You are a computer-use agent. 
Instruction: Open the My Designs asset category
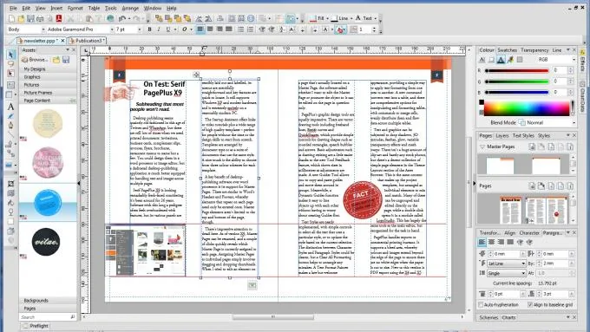tap(48, 69)
